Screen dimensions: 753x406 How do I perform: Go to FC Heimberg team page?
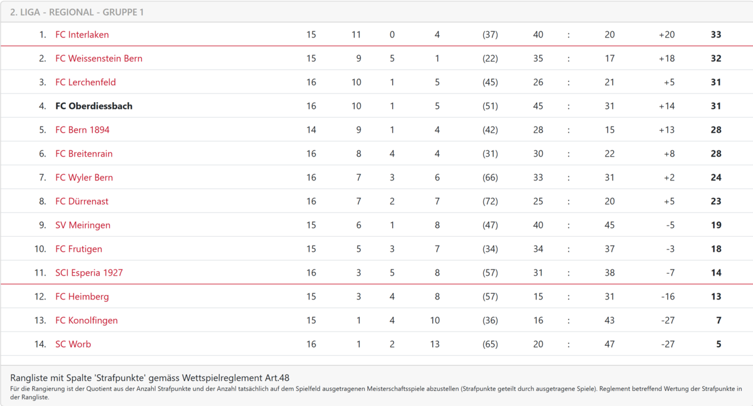82,296
